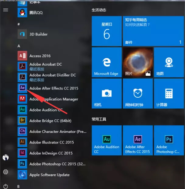Open 3D Builder app icon
185x189 pixels.
[x=22, y=34]
